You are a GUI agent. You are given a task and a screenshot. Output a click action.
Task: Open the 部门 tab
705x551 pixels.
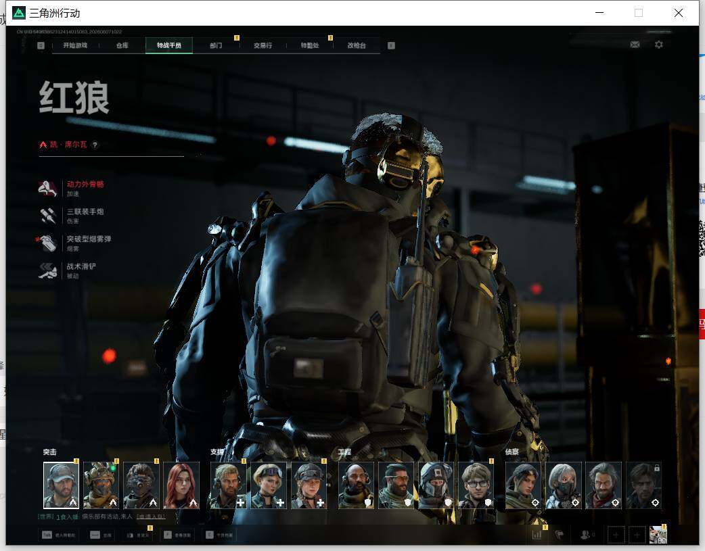click(x=216, y=45)
